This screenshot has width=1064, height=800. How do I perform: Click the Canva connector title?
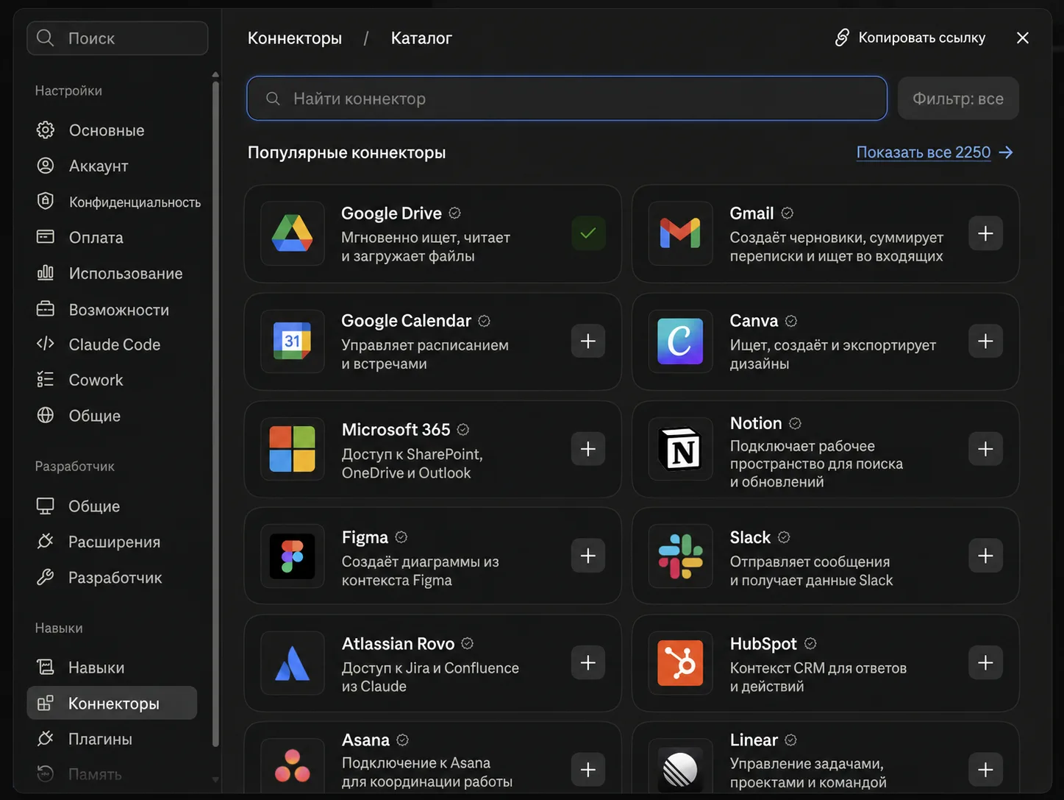tap(754, 321)
